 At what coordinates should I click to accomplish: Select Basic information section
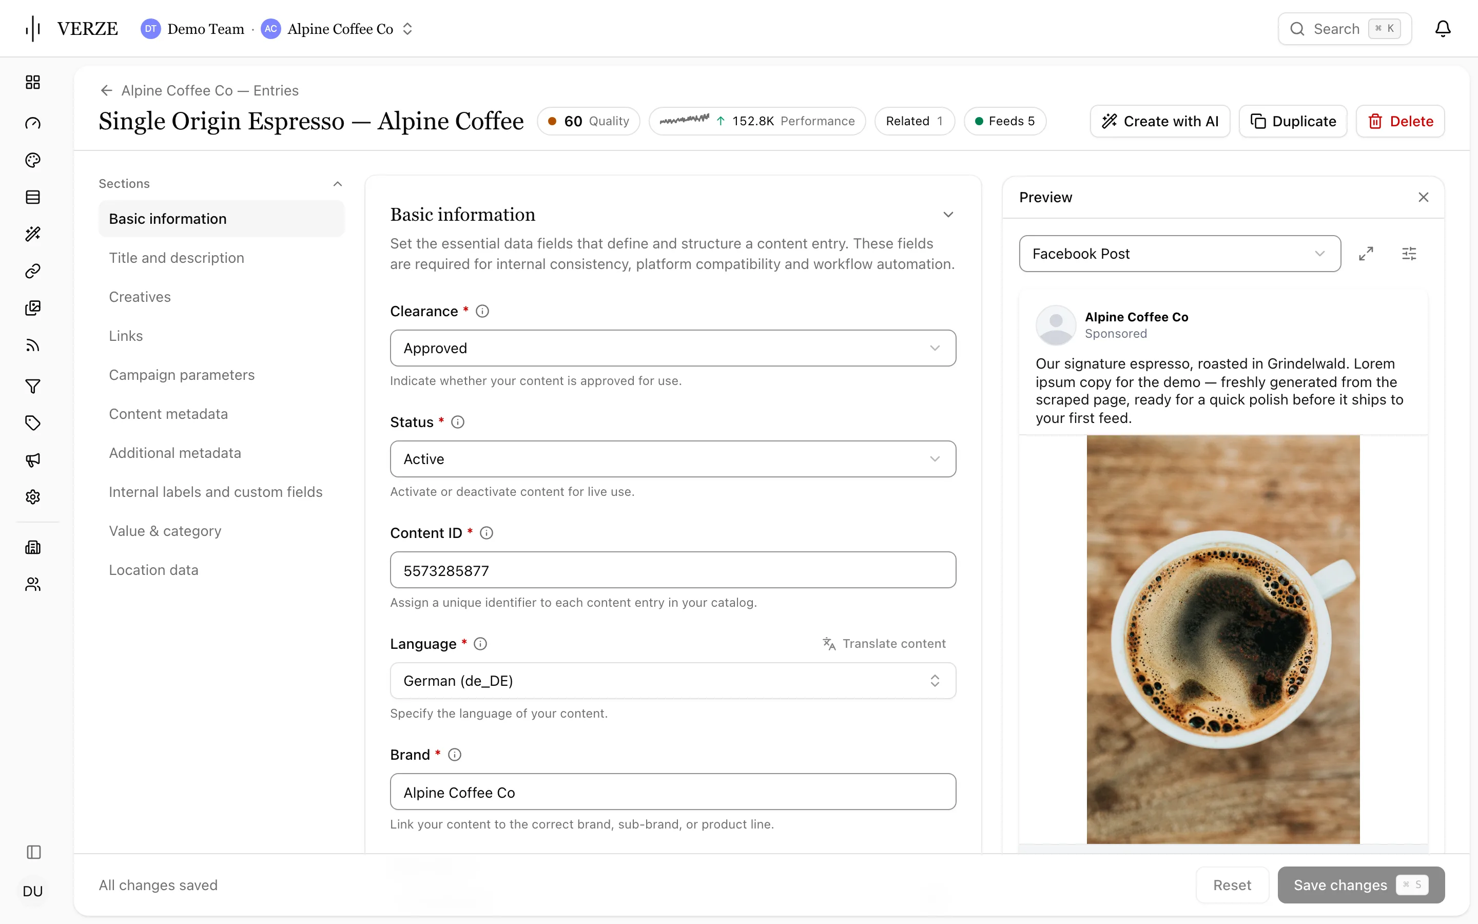222,219
